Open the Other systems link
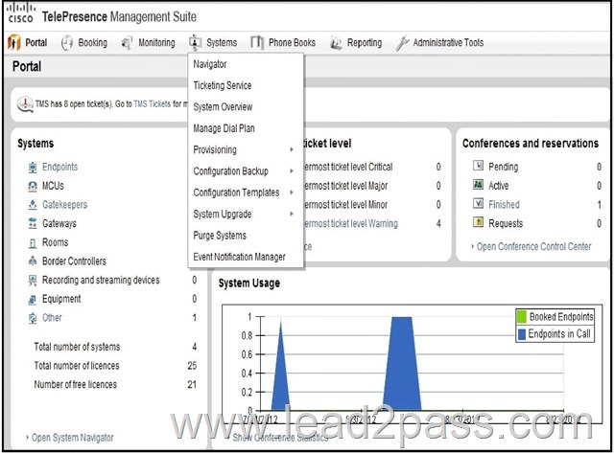The image size is (614, 453). pyautogui.click(x=52, y=318)
